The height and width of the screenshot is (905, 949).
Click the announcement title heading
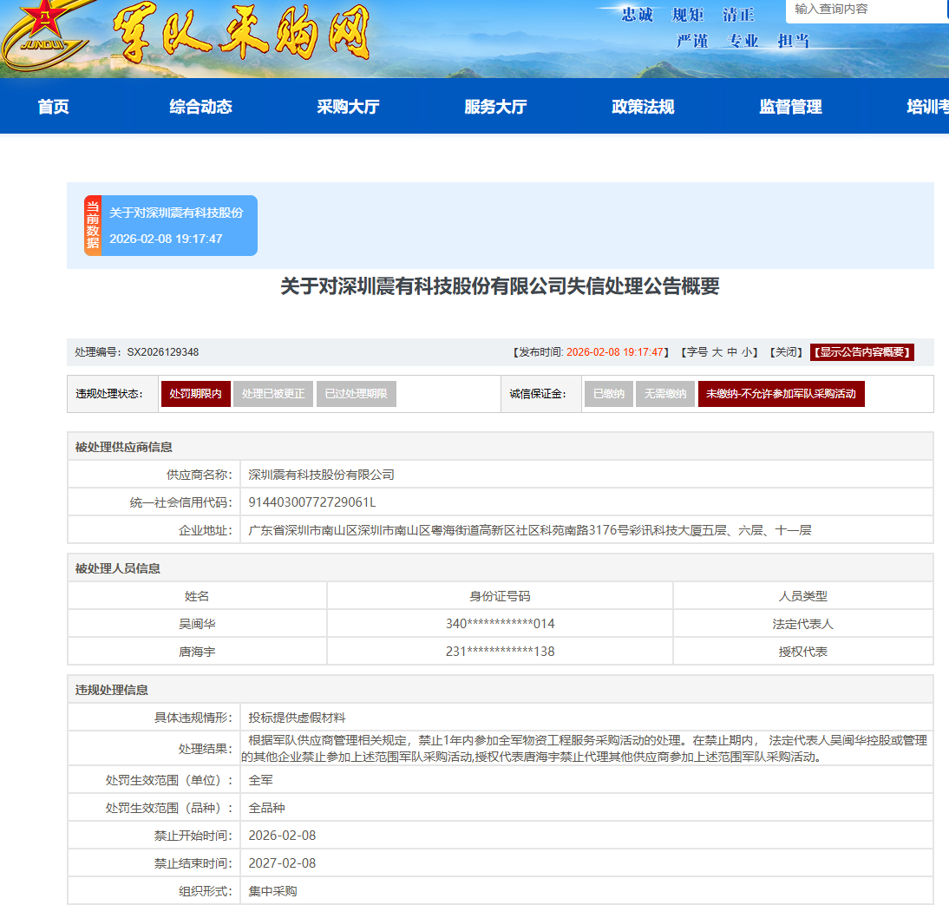coord(500,286)
